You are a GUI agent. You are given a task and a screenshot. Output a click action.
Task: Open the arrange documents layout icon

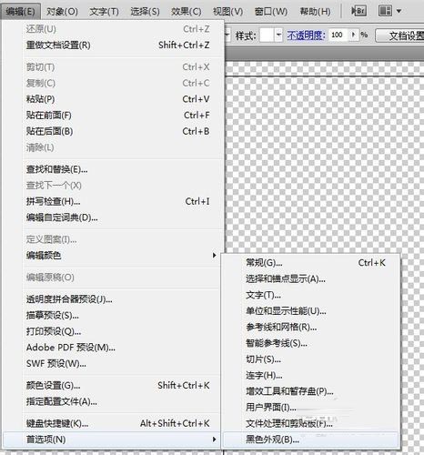click(385, 11)
